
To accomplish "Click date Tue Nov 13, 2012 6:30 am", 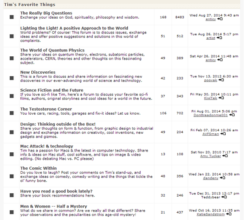I will [214, 76].
